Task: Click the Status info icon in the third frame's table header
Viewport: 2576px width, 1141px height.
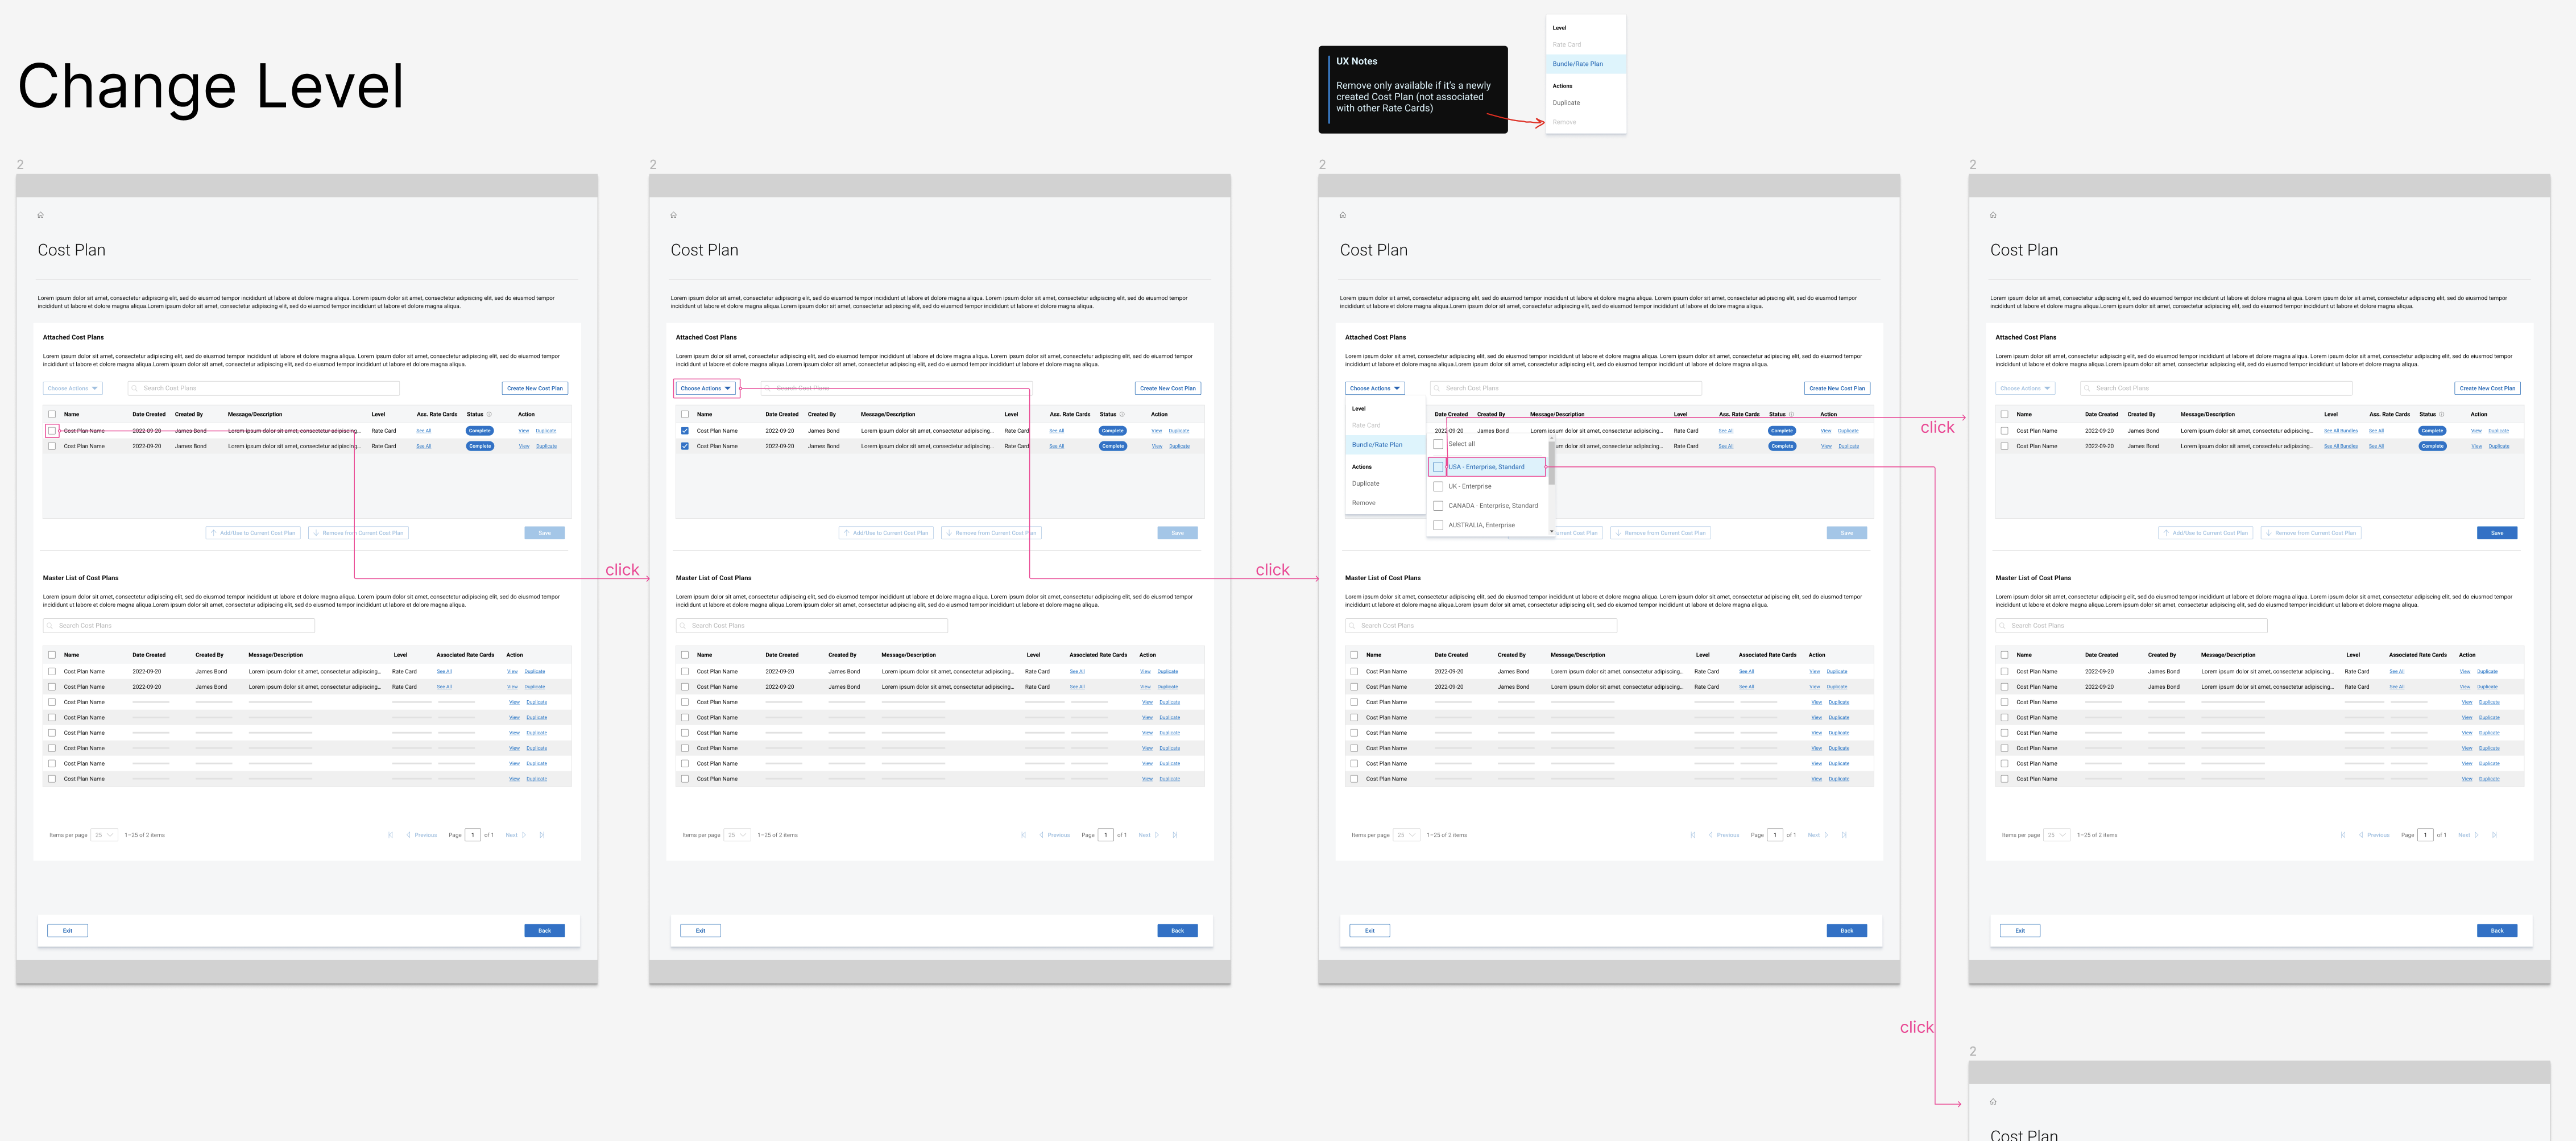Action: [1791, 414]
